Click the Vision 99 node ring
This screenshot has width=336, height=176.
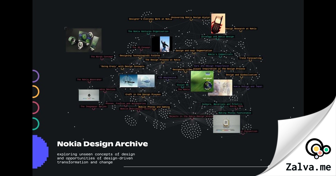tap(183, 87)
